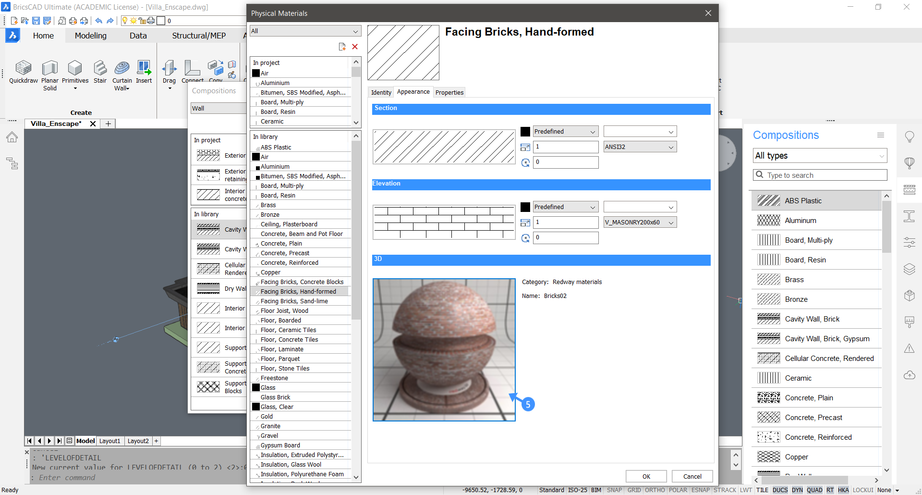
Task: Click the Section predefined color swatch
Action: (x=525, y=131)
